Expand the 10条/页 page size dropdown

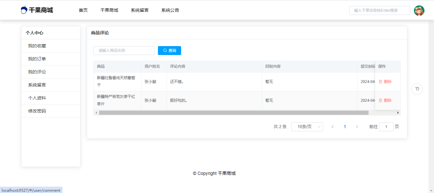point(307,127)
